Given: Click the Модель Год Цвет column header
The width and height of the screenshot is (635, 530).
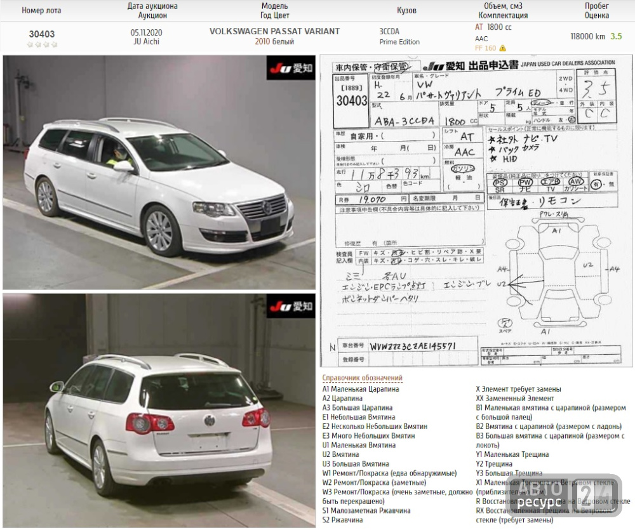Looking at the screenshot, I should 274,11.
